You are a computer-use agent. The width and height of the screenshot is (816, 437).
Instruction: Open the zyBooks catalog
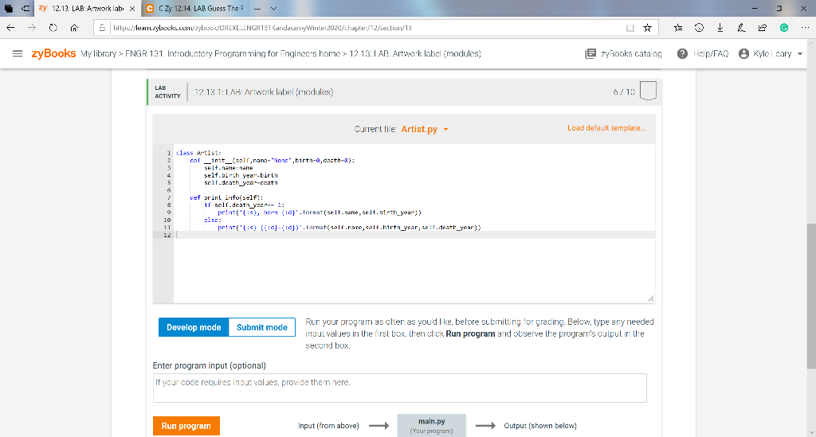click(623, 53)
